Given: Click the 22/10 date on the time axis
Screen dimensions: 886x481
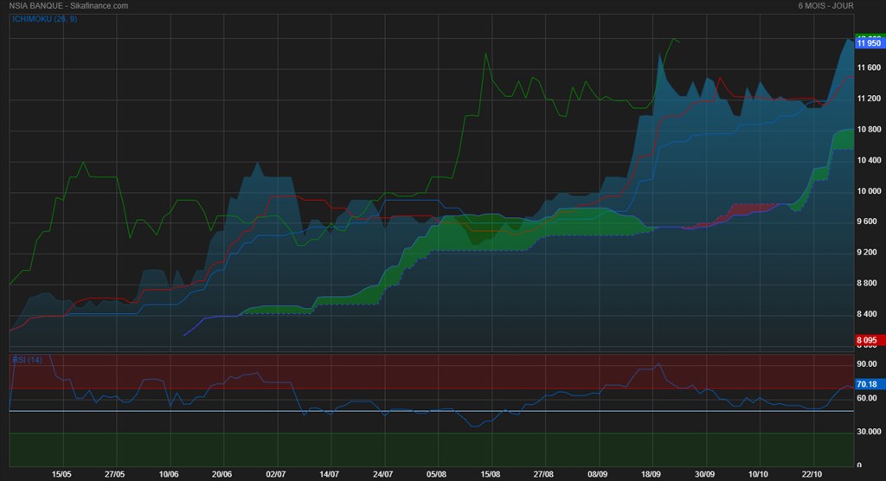Looking at the screenshot, I should pos(812,474).
